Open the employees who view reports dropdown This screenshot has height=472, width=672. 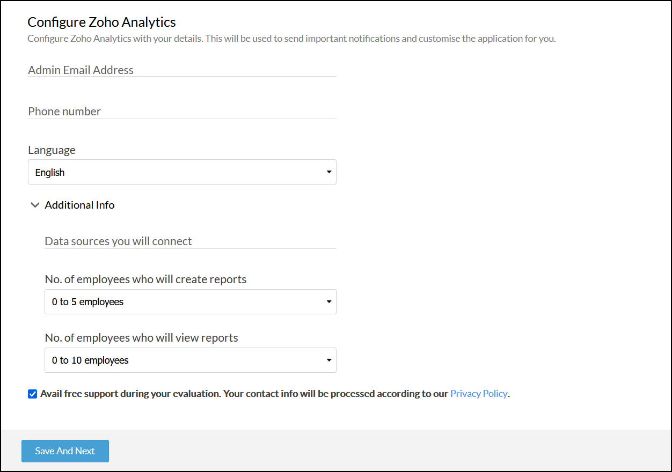[191, 360]
